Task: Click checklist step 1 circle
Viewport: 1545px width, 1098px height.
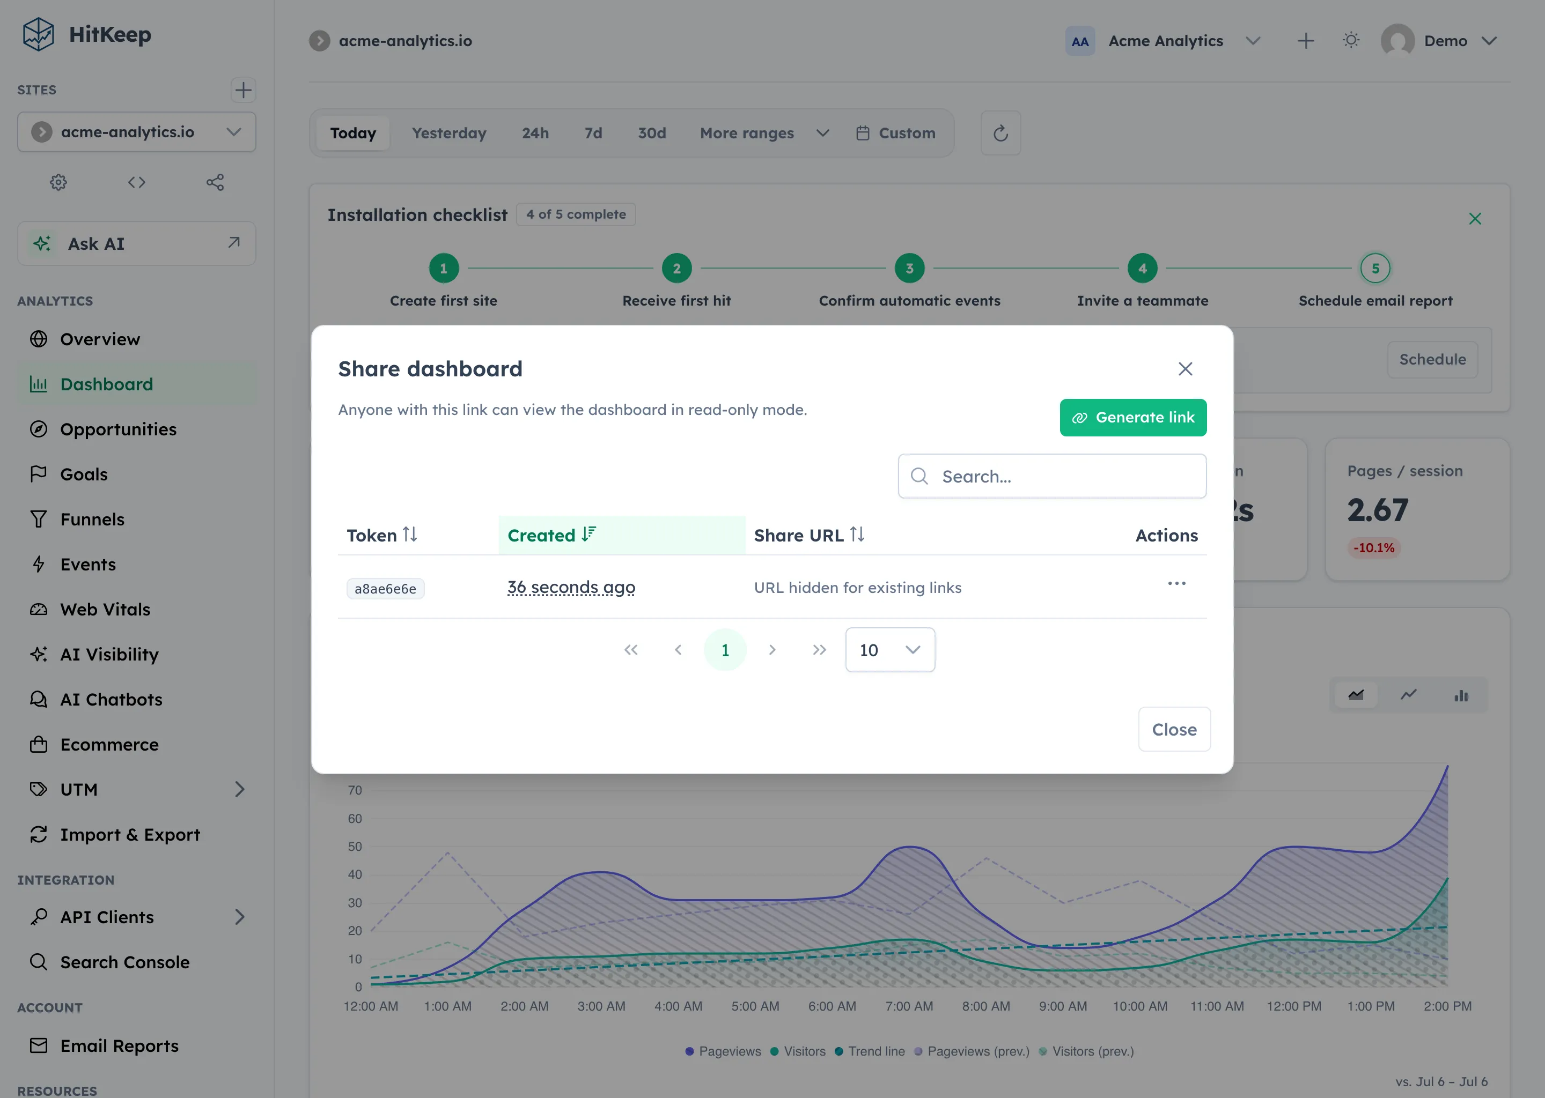Action: point(444,269)
